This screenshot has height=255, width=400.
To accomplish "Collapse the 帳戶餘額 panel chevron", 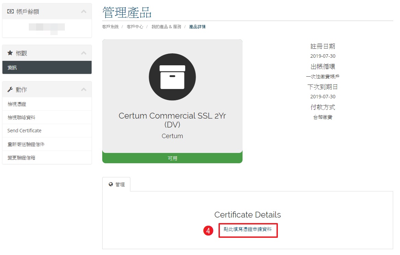I will [84, 11].
